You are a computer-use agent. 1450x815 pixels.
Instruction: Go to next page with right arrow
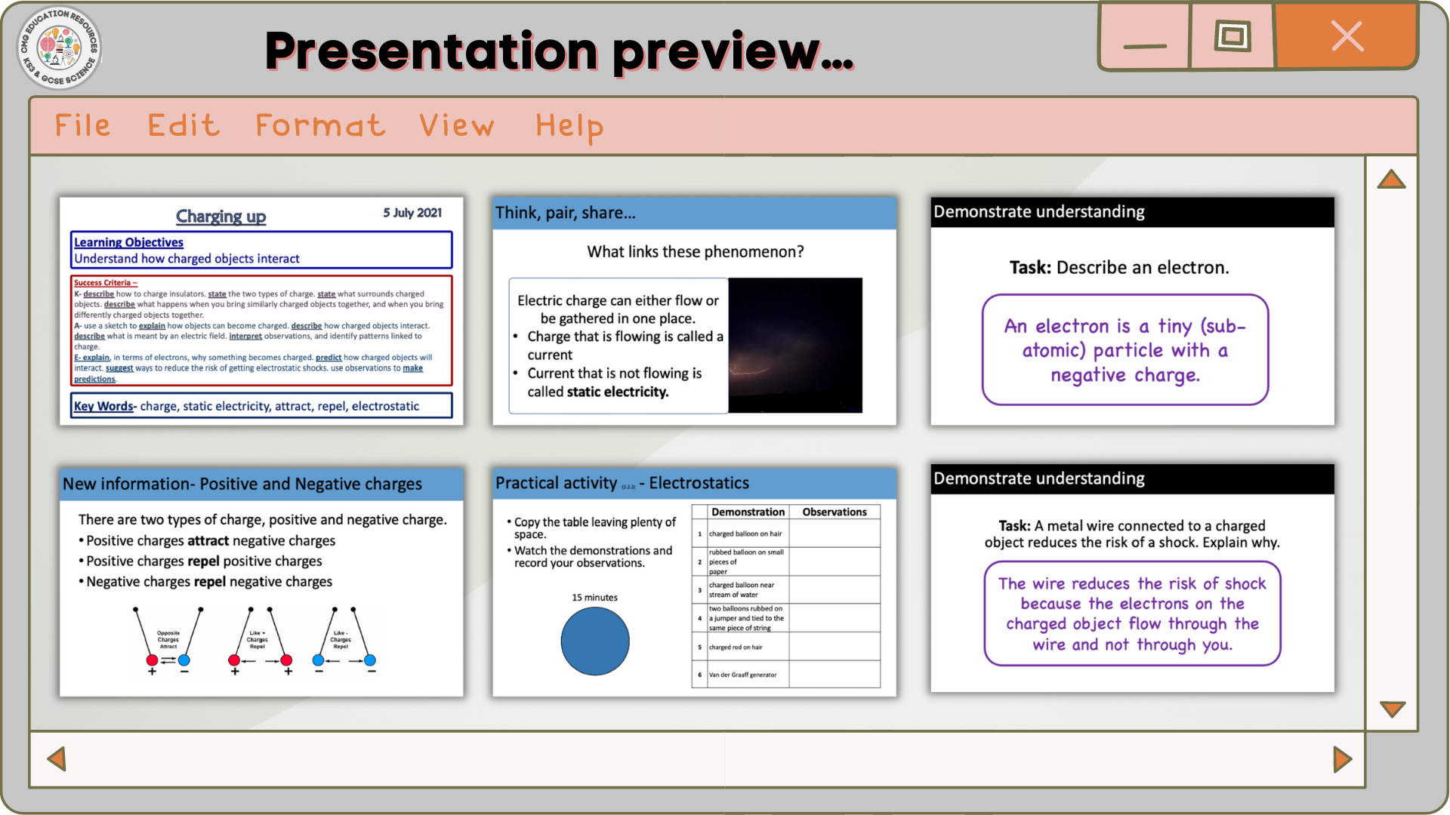pos(1342,759)
